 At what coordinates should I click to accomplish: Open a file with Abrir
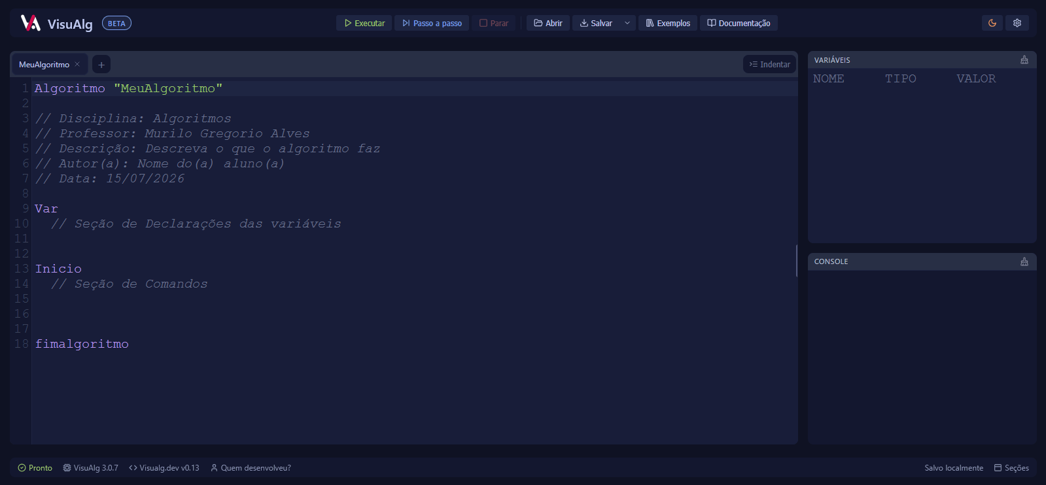(548, 23)
